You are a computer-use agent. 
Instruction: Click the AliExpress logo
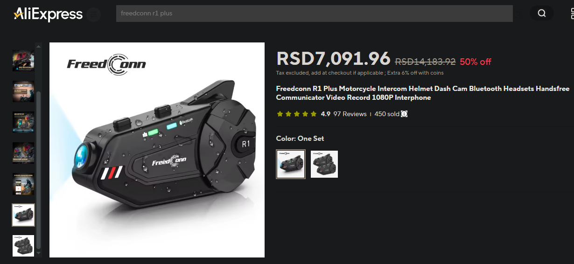(x=48, y=14)
